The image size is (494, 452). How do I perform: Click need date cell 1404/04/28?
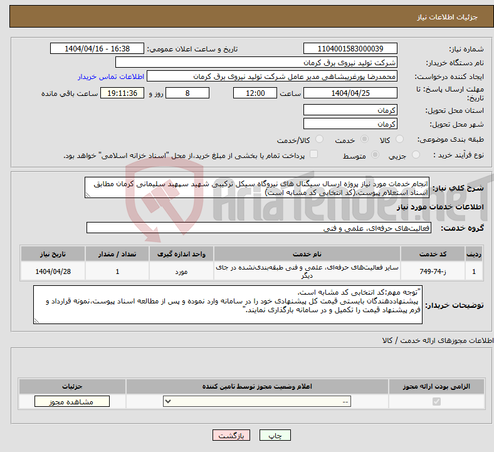(x=53, y=271)
